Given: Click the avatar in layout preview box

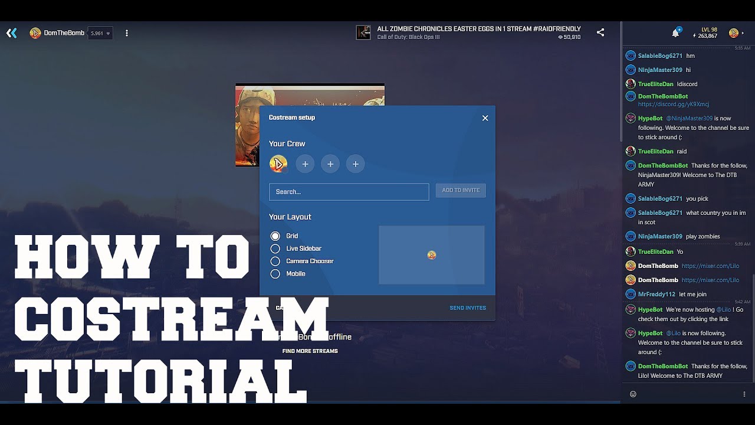Looking at the screenshot, I should [x=432, y=255].
